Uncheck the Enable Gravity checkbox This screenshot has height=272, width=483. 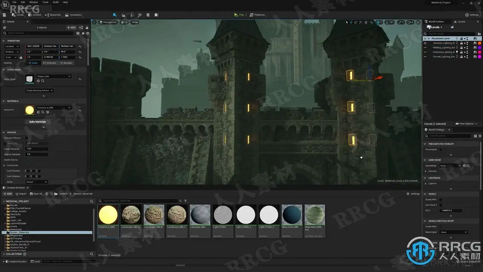pos(26,160)
